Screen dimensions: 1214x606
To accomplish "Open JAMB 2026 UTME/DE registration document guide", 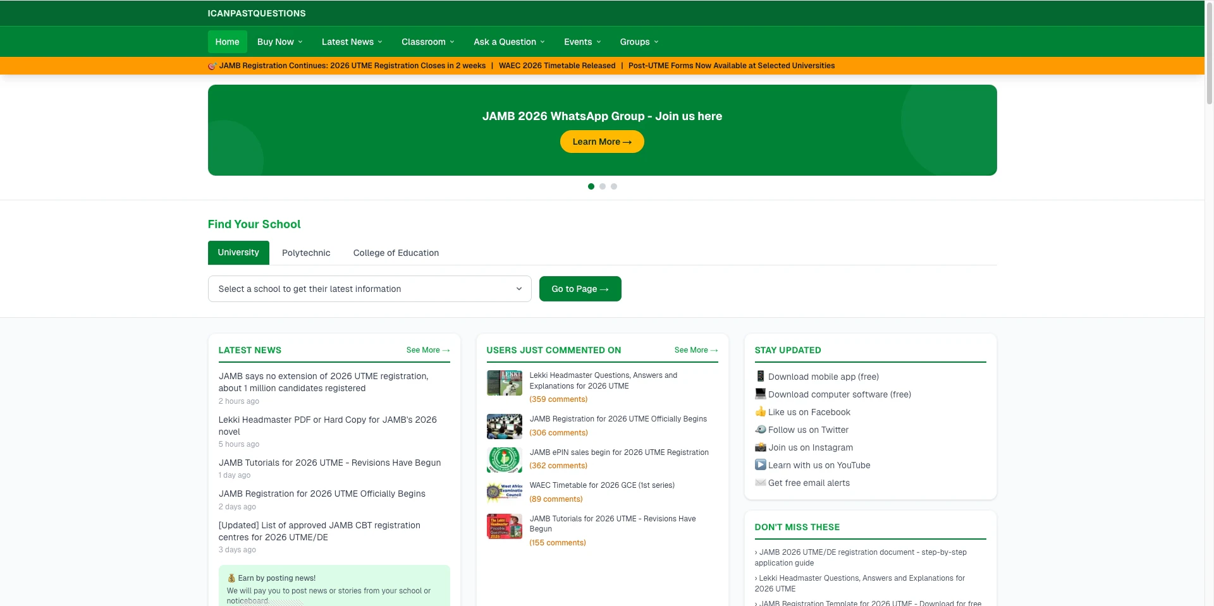I will click(x=861, y=557).
